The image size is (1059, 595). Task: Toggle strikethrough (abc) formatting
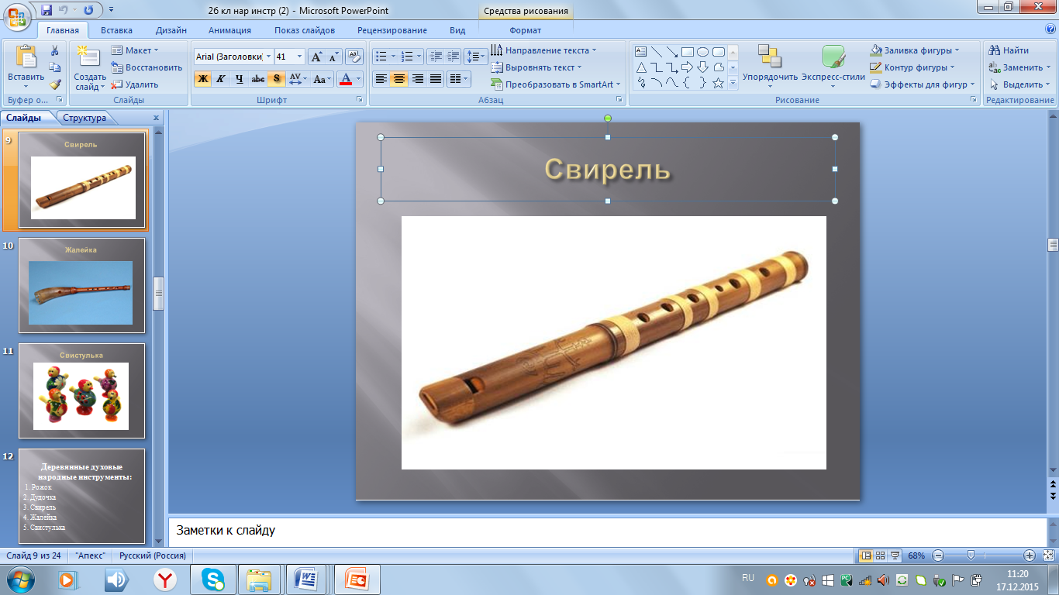point(258,78)
